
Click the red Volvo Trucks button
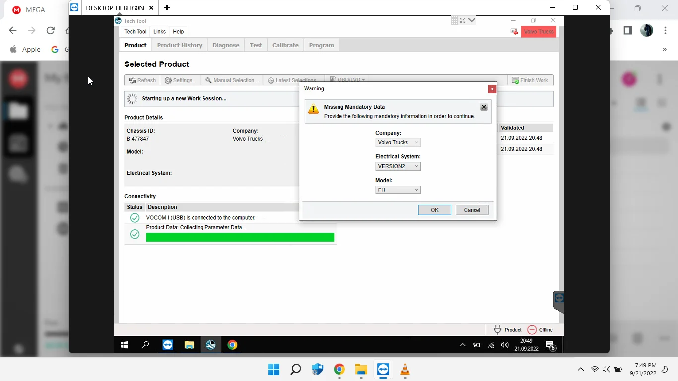[x=539, y=32]
